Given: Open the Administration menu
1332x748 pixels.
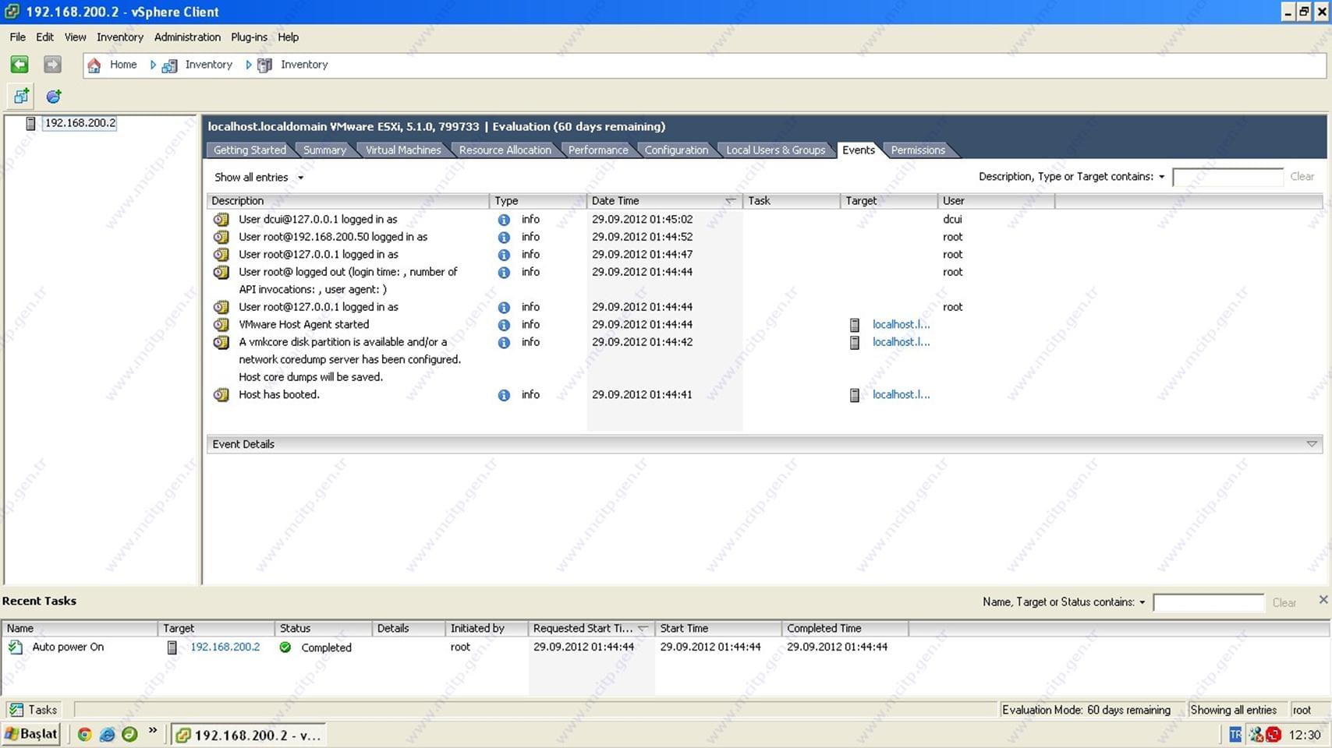Looking at the screenshot, I should [x=187, y=37].
